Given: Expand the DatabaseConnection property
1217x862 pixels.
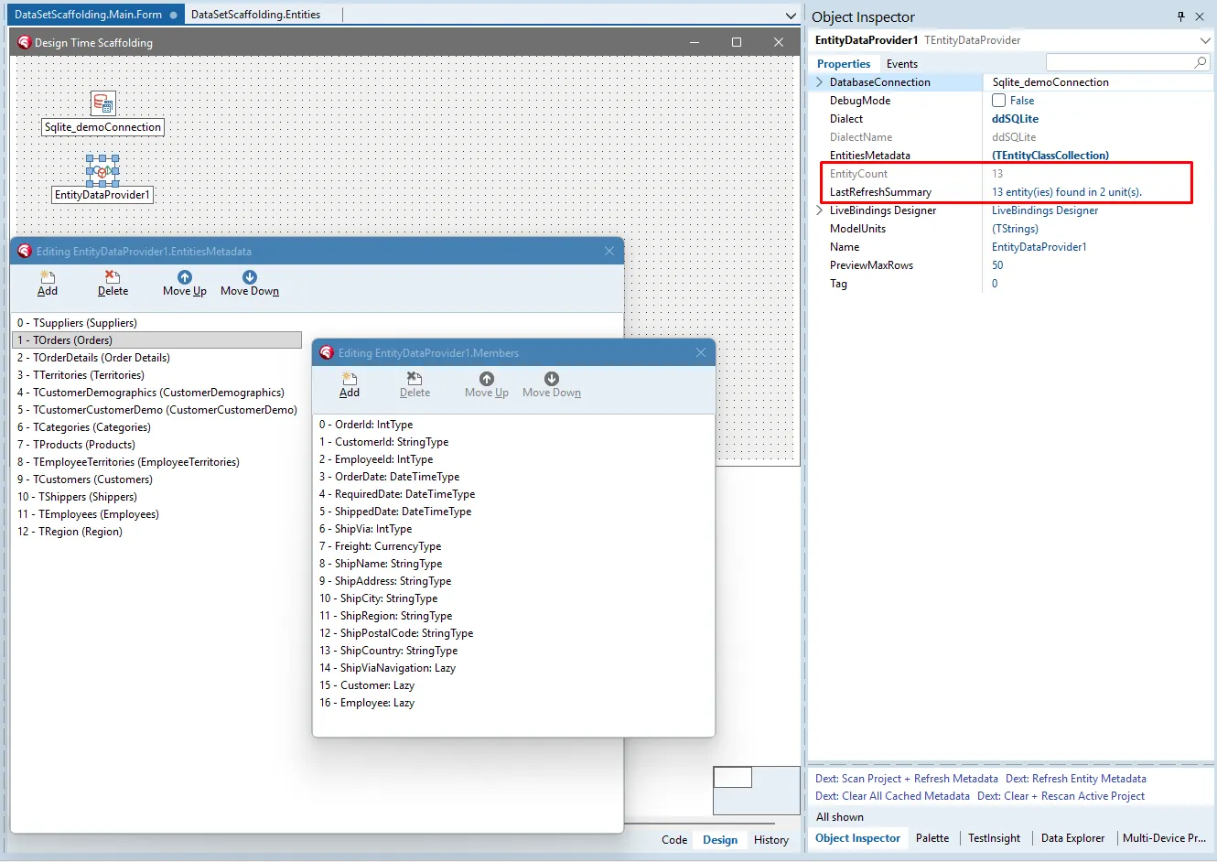Looking at the screenshot, I should (820, 82).
